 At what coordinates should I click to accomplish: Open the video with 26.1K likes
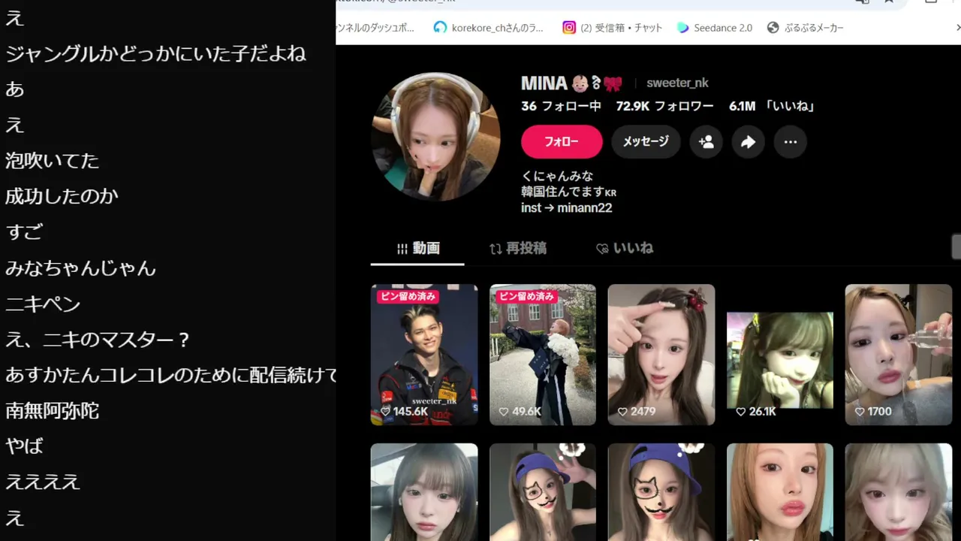click(780, 355)
